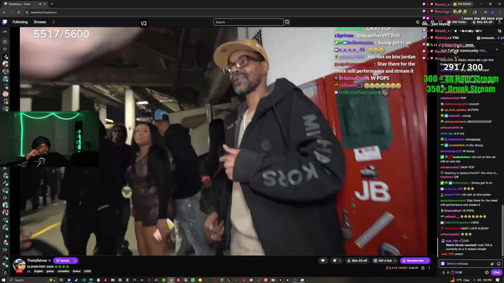Open chat settings gear

click(x=487, y=272)
